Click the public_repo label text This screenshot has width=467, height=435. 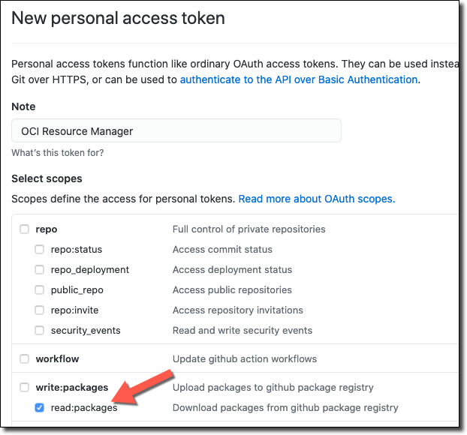click(x=77, y=290)
